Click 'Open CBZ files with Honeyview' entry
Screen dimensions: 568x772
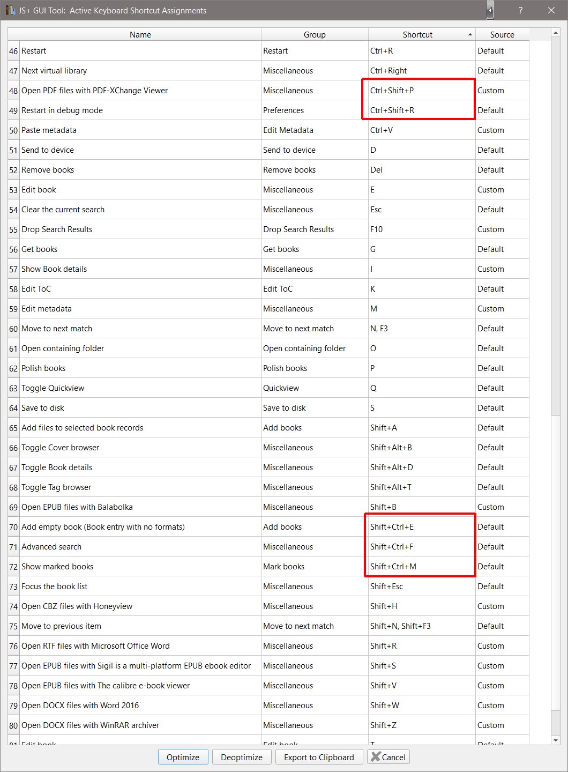[x=140, y=606]
